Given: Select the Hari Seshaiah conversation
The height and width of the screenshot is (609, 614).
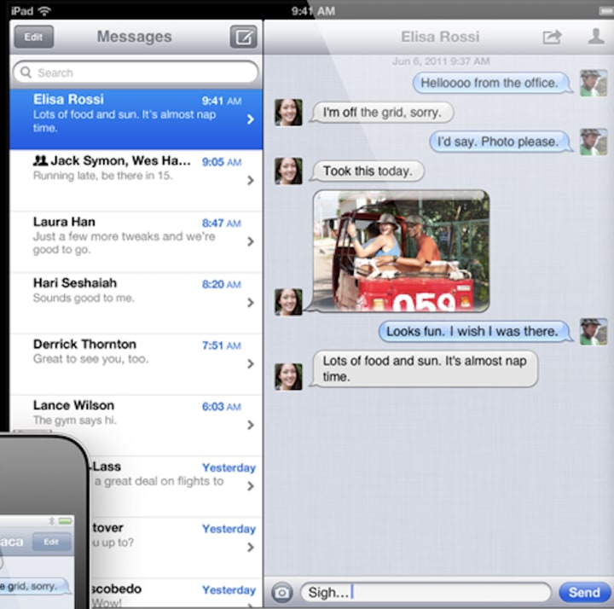Looking at the screenshot, I should 136,303.
